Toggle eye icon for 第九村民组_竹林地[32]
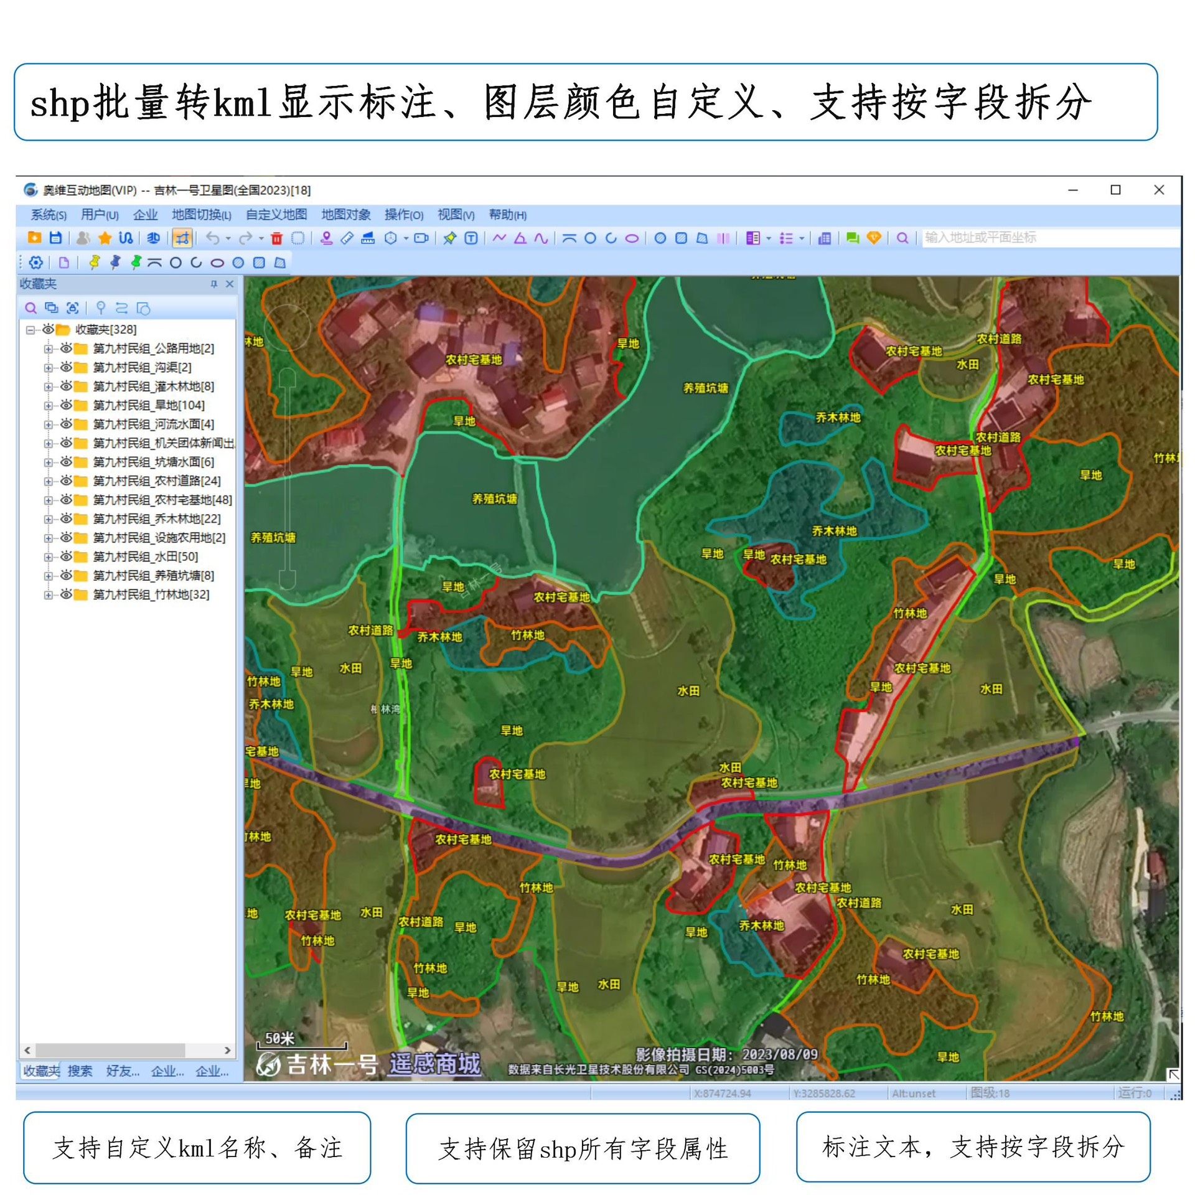The height and width of the screenshot is (1195, 1195). click(x=66, y=594)
